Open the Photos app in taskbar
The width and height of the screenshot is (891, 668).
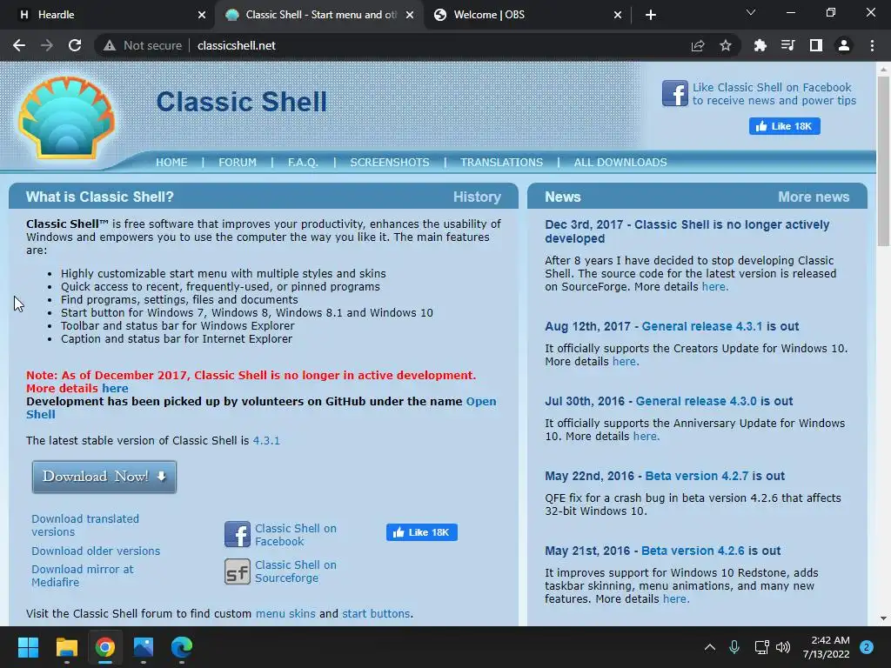[144, 647]
